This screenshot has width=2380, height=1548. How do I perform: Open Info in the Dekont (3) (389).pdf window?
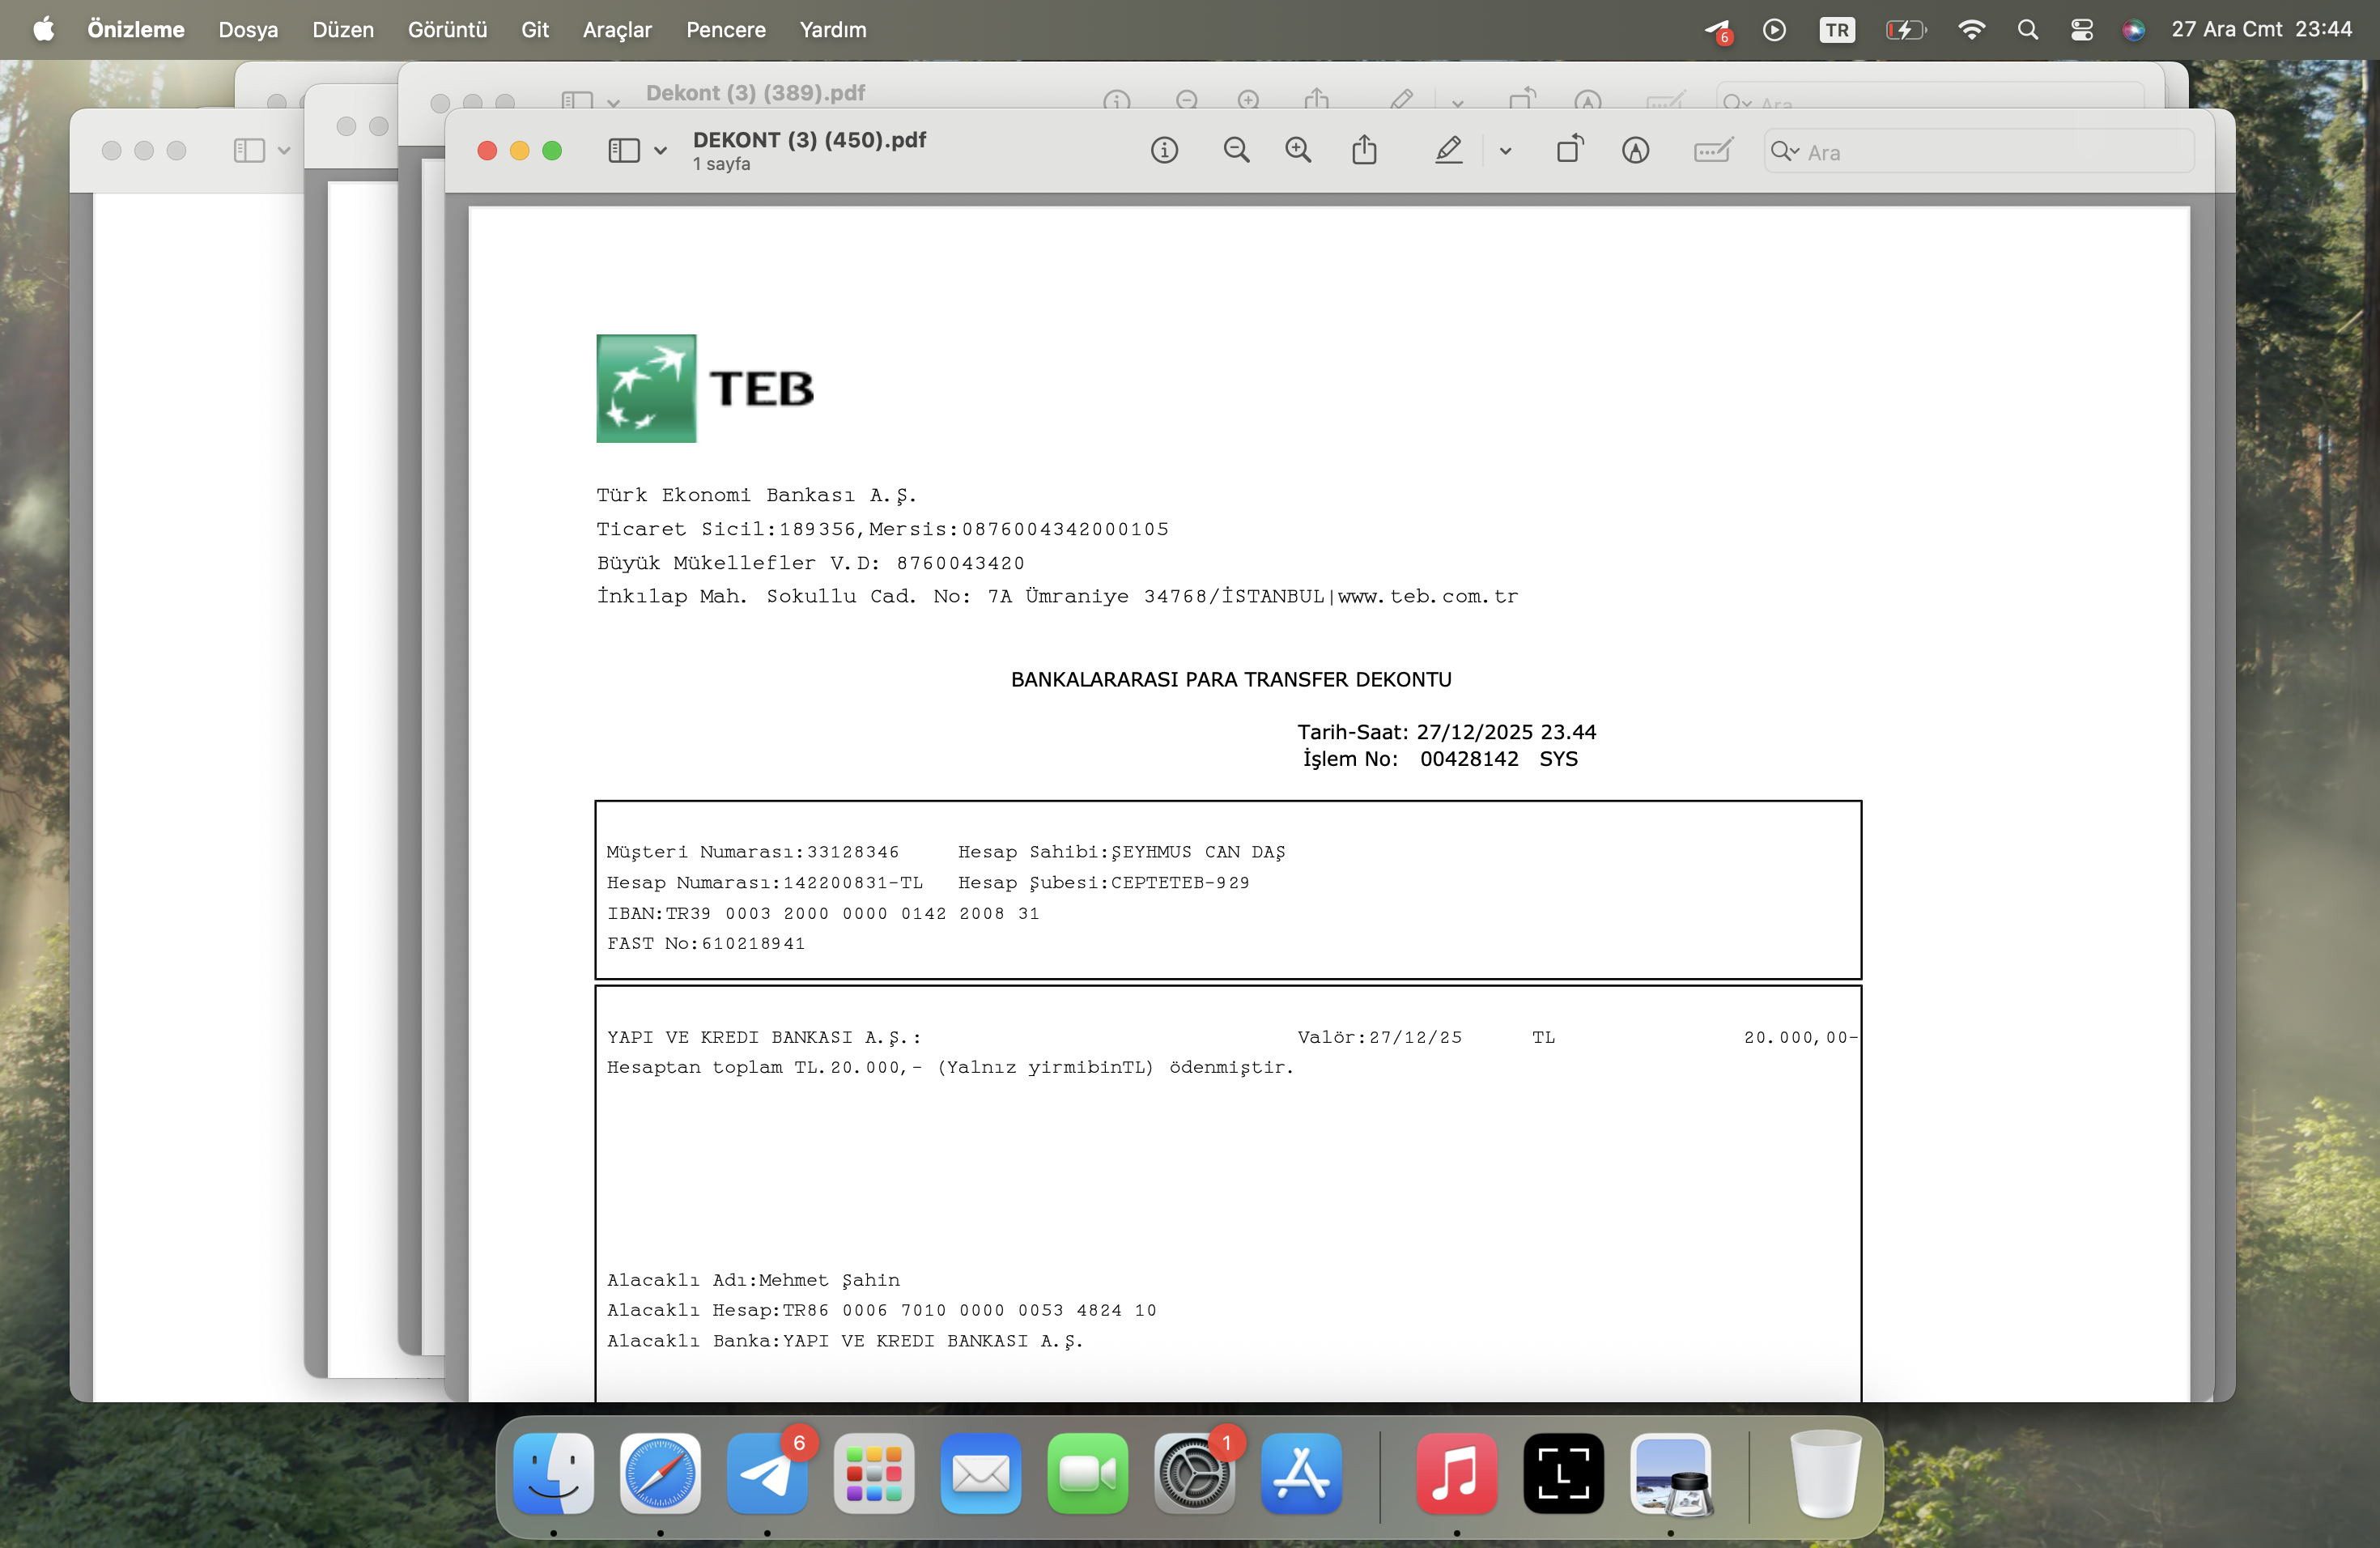coord(1117,100)
